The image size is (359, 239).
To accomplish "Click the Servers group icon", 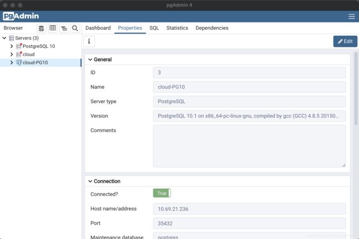I will click(12, 38).
